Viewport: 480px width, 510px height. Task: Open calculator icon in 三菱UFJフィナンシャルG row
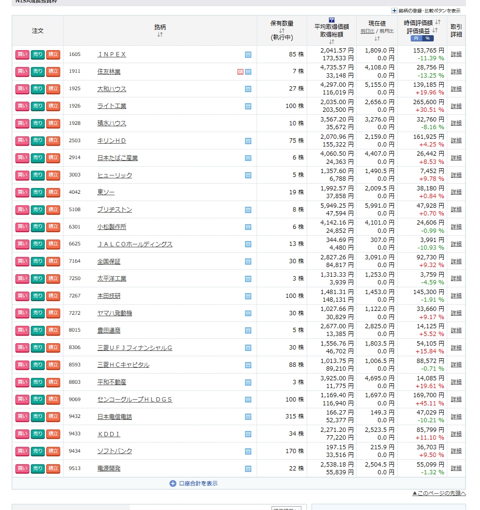248,348
